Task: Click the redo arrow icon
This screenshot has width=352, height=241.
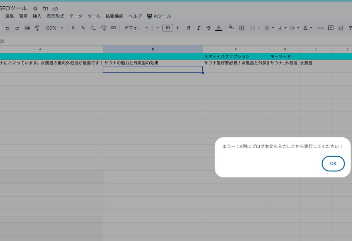Action: [x=17, y=28]
